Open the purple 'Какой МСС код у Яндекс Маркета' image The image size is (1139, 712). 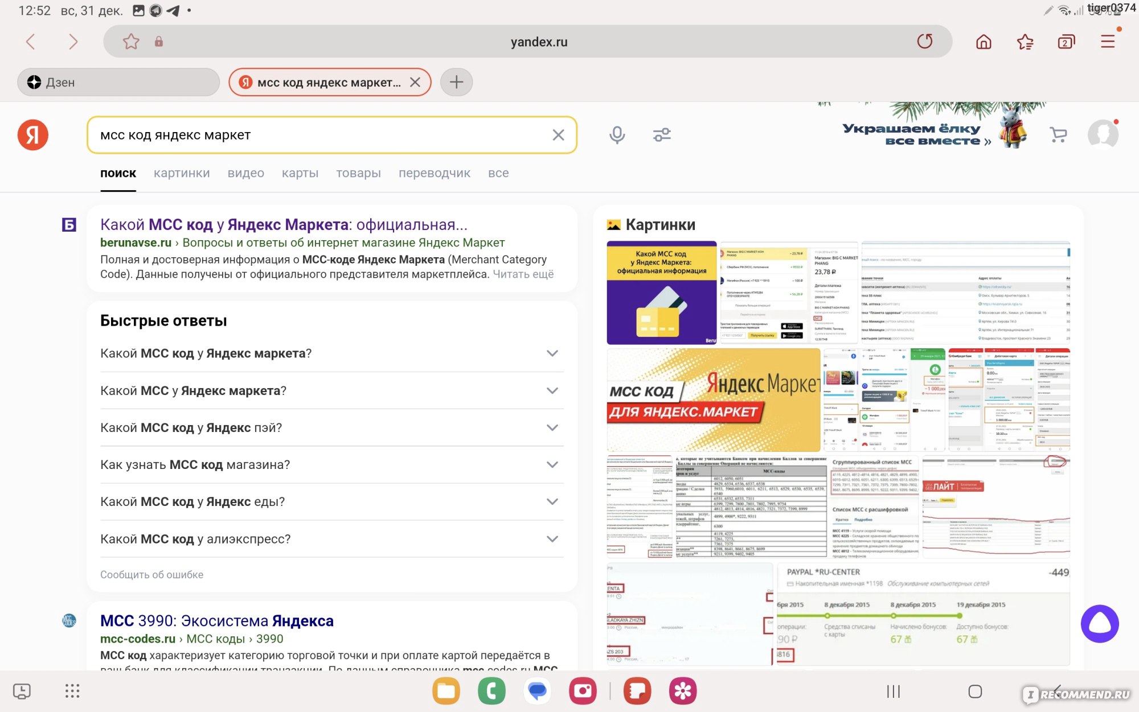pos(662,293)
